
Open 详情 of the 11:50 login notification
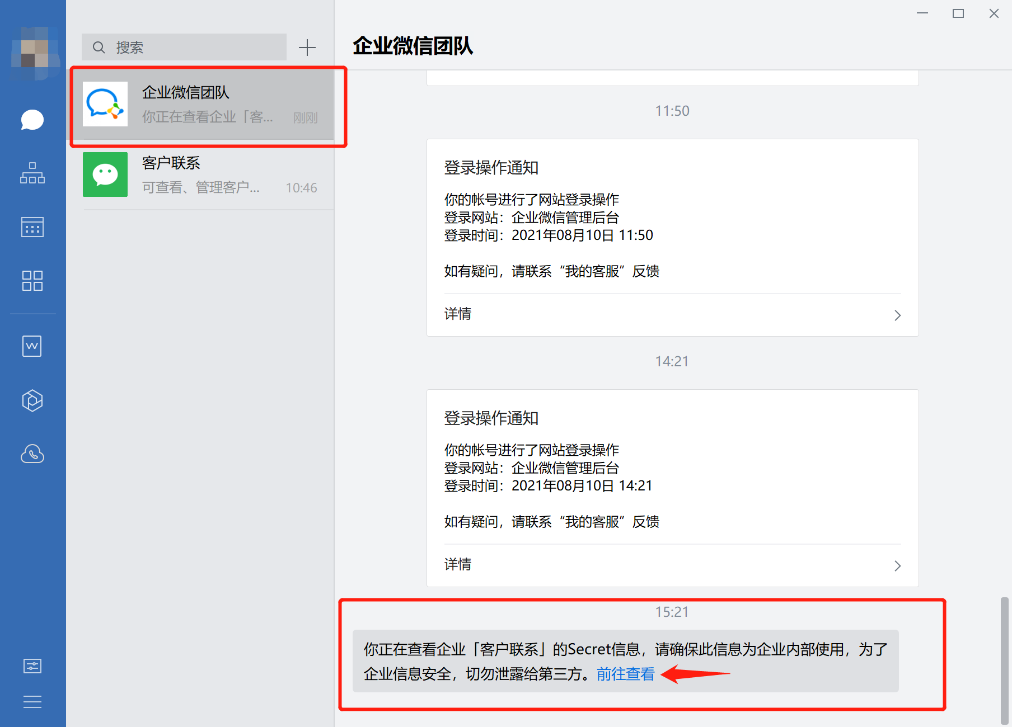tap(673, 314)
